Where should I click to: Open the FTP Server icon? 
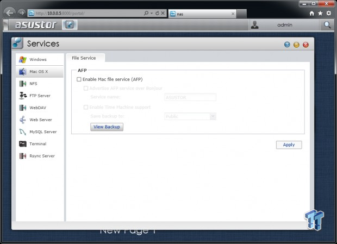(23, 96)
